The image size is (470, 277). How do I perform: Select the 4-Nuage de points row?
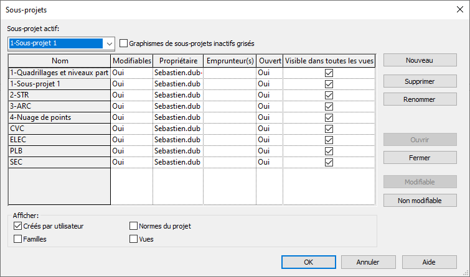pyautogui.click(x=59, y=117)
